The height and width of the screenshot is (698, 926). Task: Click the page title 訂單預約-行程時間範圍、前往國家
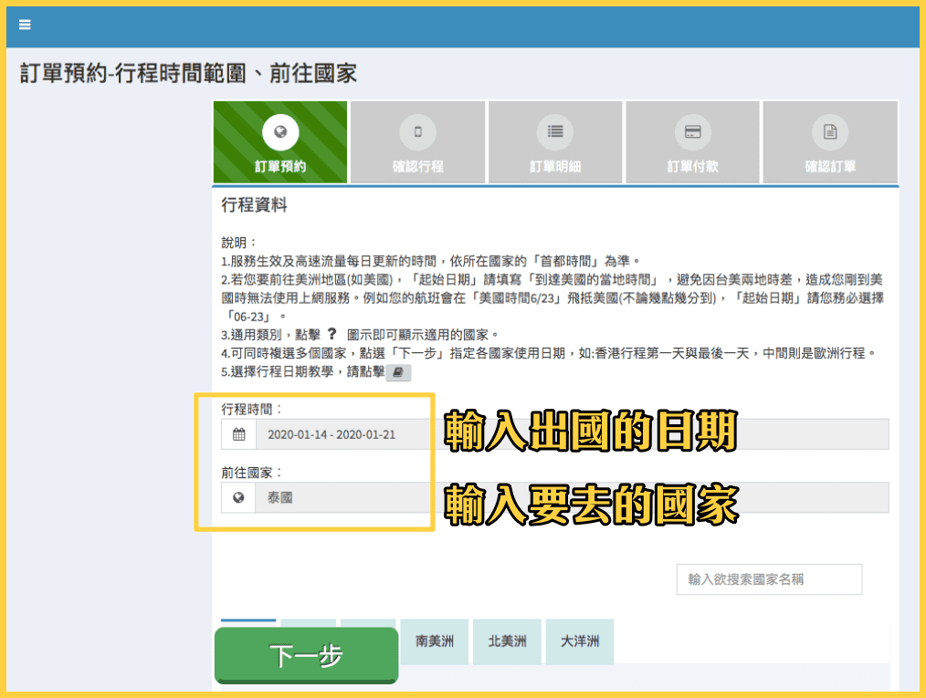pos(189,74)
